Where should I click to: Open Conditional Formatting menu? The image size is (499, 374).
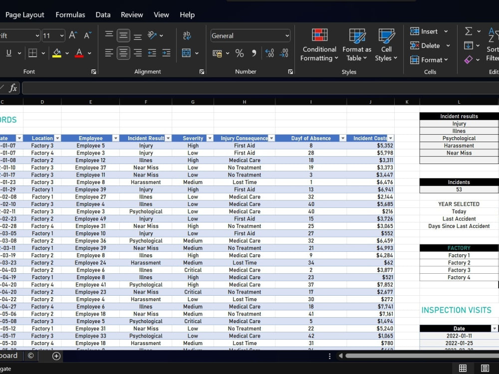319,44
